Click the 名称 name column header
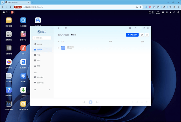This screenshot has height=122, width=181. click(x=63, y=42)
